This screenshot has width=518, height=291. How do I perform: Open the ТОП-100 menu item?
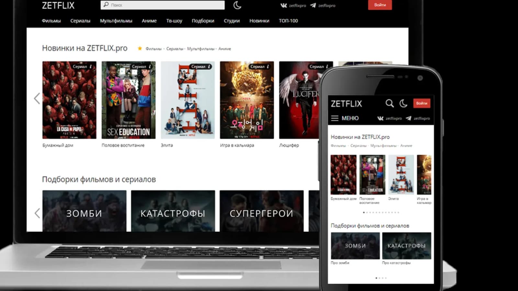click(x=288, y=21)
